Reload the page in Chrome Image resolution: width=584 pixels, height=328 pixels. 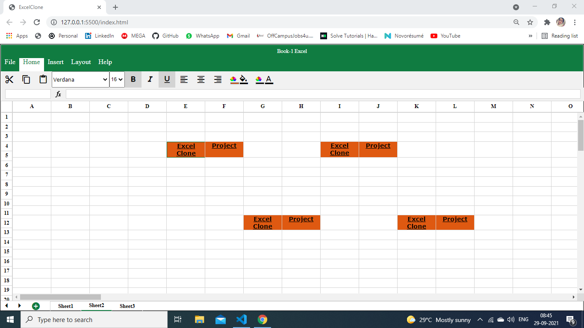coord(37,22)
